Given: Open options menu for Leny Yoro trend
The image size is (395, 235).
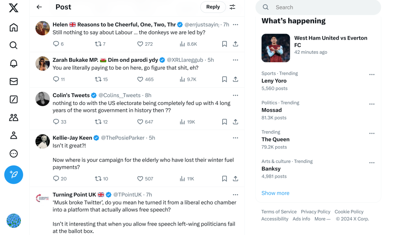Looking at the screenshot, I should point(372,74).
